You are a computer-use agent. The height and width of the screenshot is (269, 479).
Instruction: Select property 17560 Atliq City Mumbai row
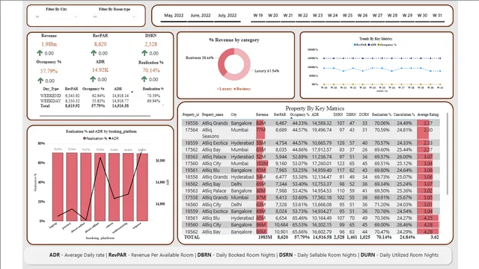pyautogui.click(x=311, y=164)
